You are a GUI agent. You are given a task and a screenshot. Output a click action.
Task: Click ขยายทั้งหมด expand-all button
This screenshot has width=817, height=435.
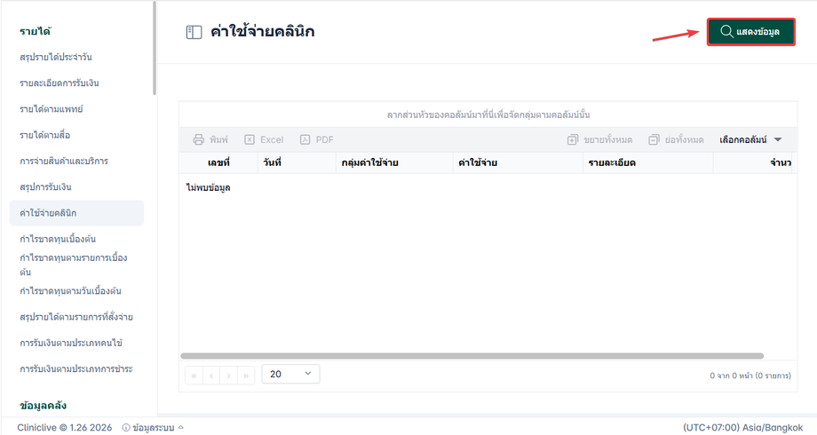pos(599,139)
